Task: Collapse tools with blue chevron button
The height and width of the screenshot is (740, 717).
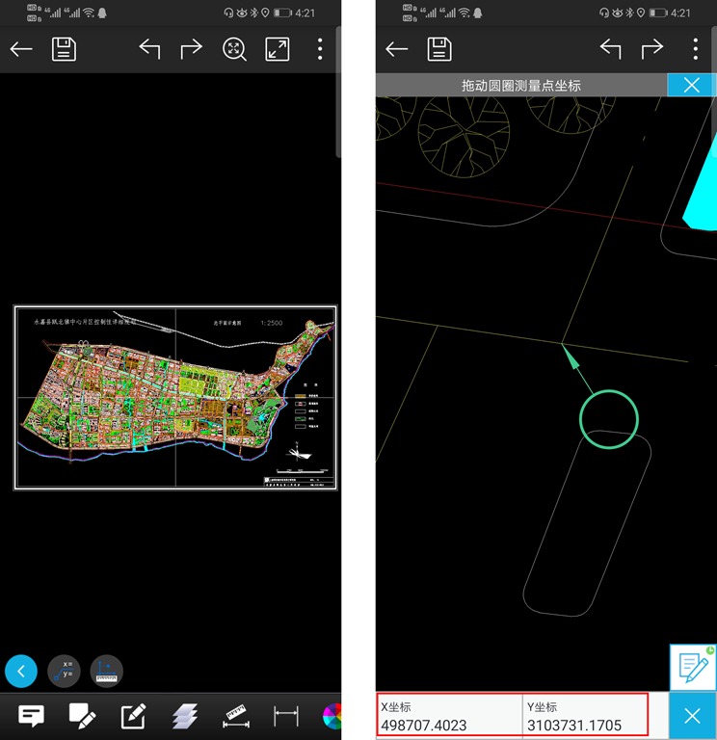Action: (21, 671)
